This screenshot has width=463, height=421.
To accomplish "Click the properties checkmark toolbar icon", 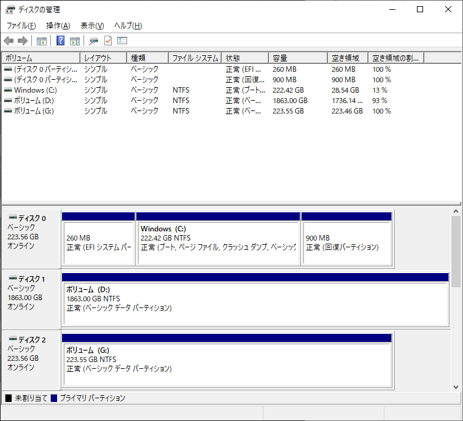I will click(x=108, y=41).
